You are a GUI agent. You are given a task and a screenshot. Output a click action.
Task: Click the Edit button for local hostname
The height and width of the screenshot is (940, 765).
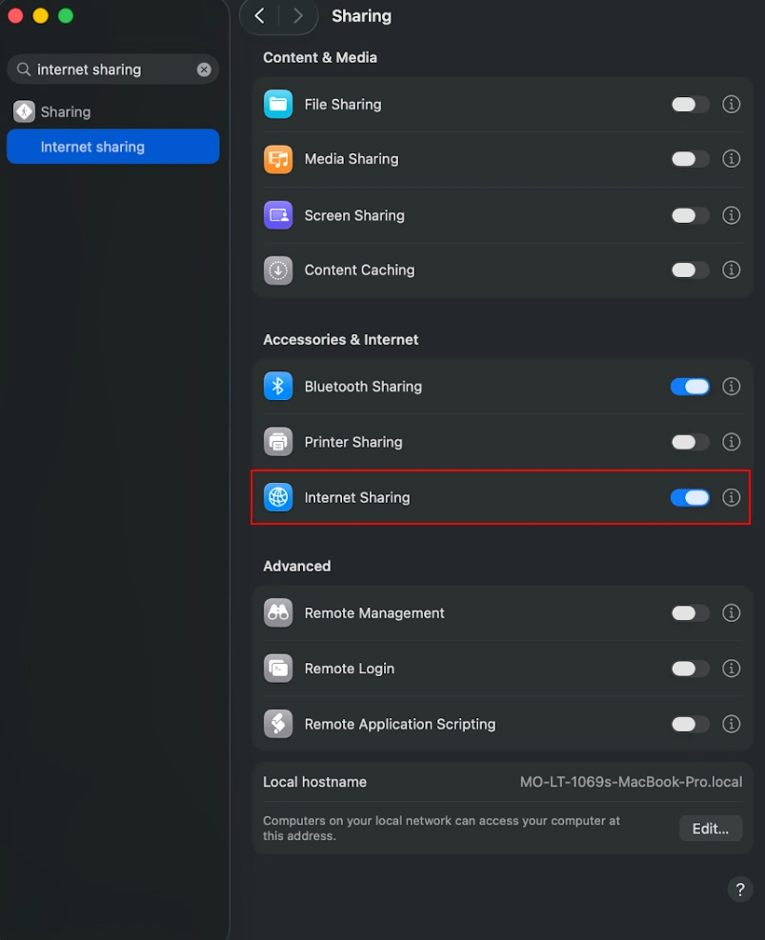click(709, 828)
